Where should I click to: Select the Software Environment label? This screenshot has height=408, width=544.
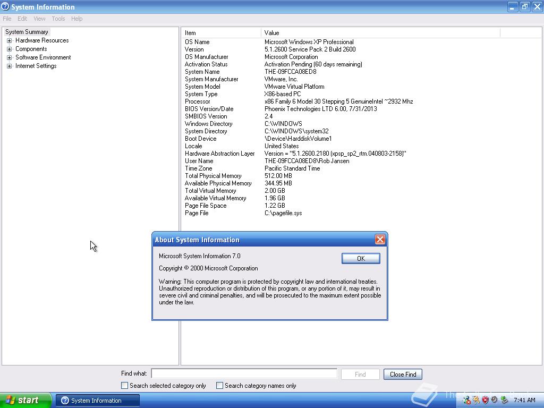[43, 57]
